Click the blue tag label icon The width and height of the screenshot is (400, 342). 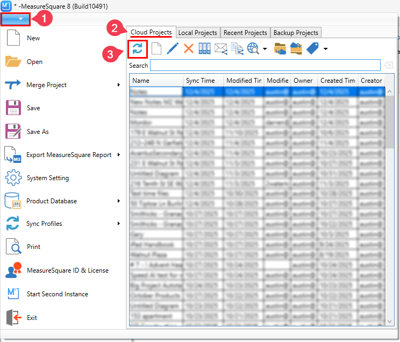coord(312,48)
